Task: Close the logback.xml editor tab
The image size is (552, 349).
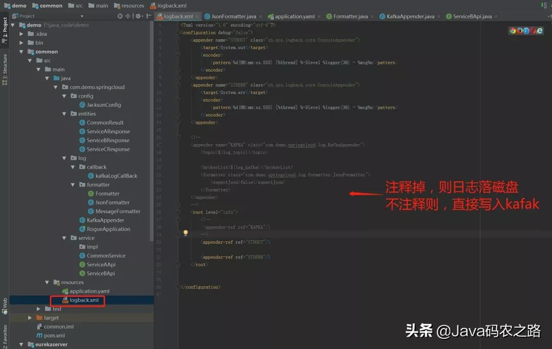Action: [197, 16]
